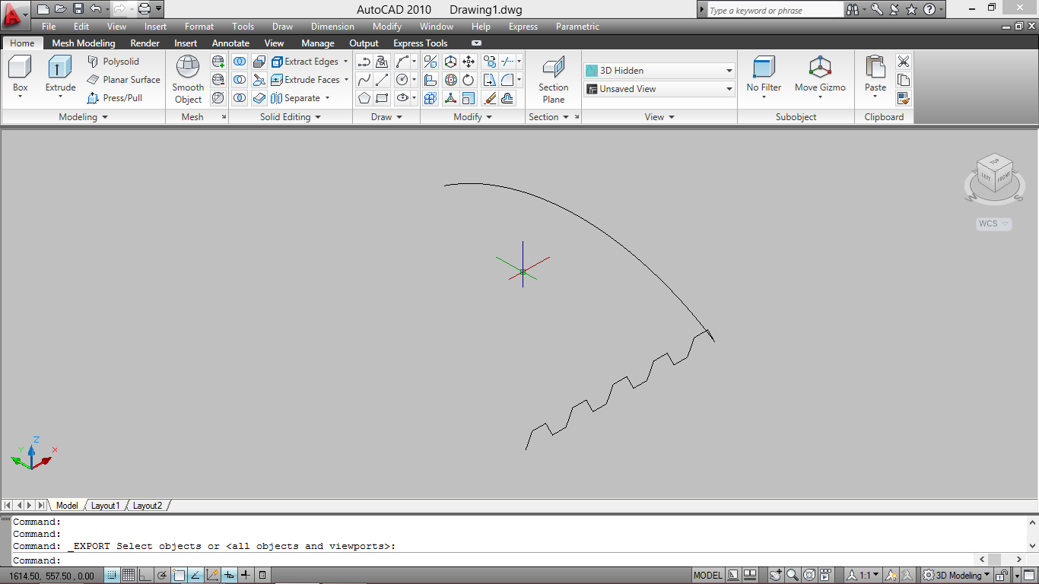Toggle Dynamic Input in status bar

click(229, 576)
